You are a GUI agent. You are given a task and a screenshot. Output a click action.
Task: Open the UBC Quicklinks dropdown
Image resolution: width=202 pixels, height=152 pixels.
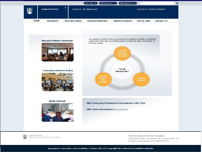(x=128, y=3)
